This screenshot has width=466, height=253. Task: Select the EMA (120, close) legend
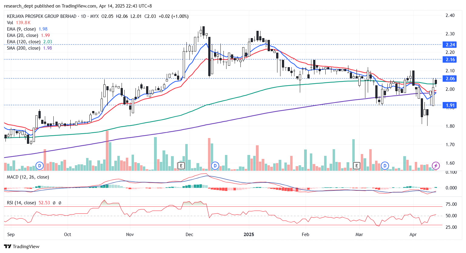tap(29, 42)
